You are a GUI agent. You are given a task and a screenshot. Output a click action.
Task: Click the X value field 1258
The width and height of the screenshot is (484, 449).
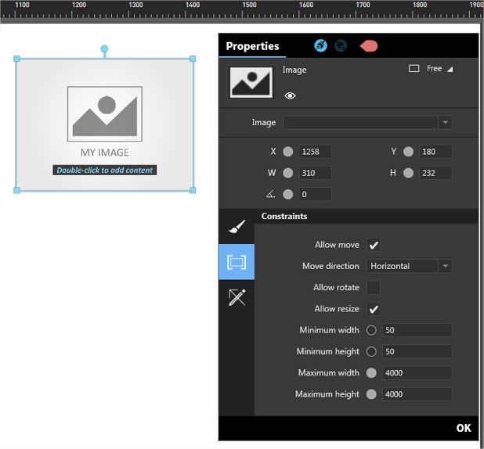(315, 152)
